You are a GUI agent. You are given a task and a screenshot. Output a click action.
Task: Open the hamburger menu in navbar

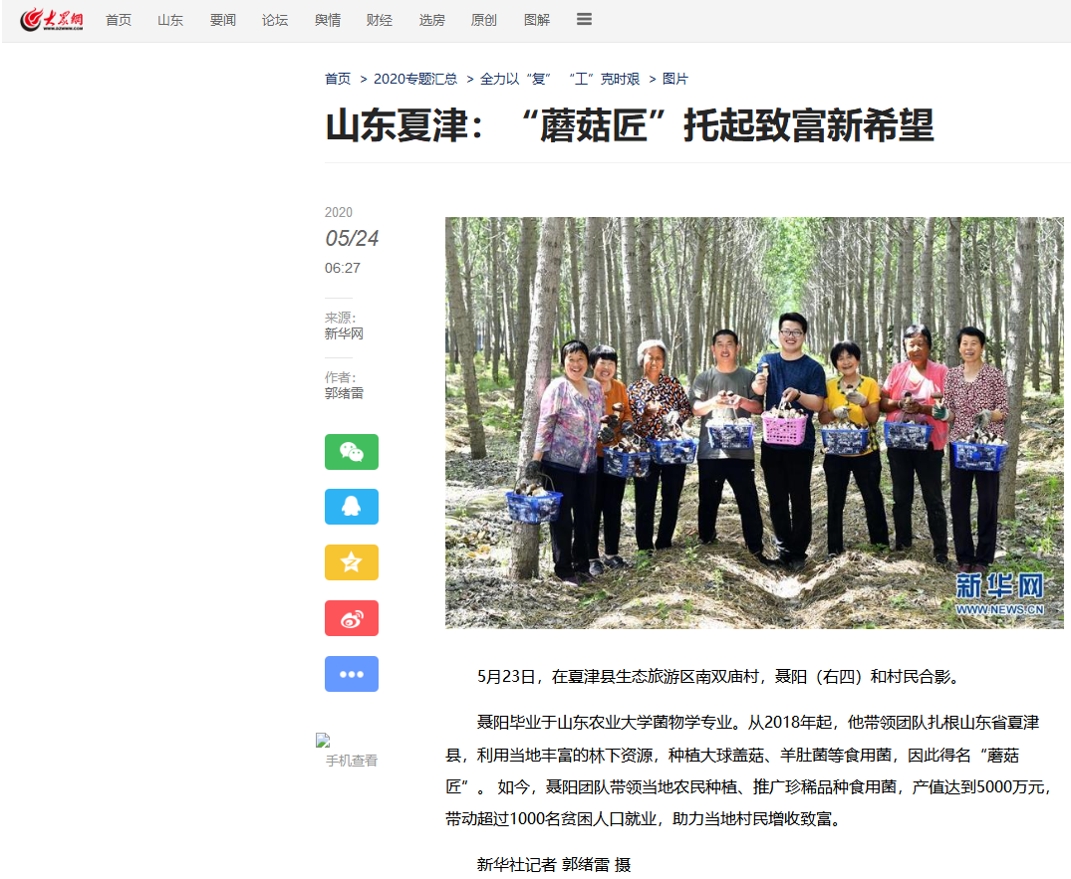tap(584, 20)
